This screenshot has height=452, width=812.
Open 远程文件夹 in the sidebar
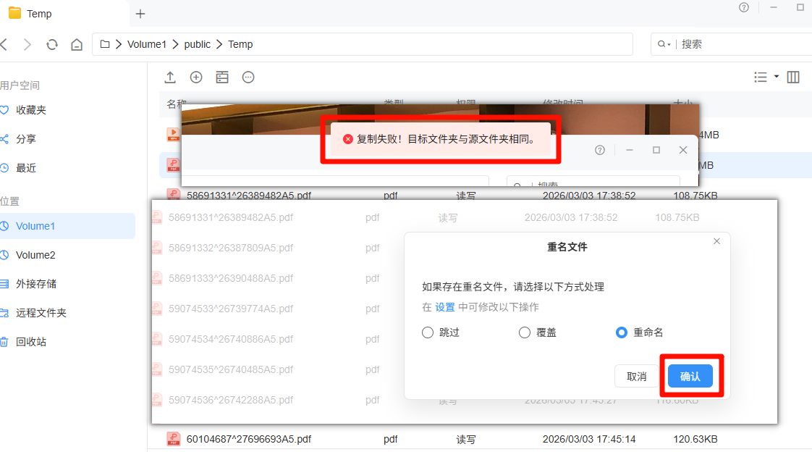pyautogui.click(x=41, y=313)
